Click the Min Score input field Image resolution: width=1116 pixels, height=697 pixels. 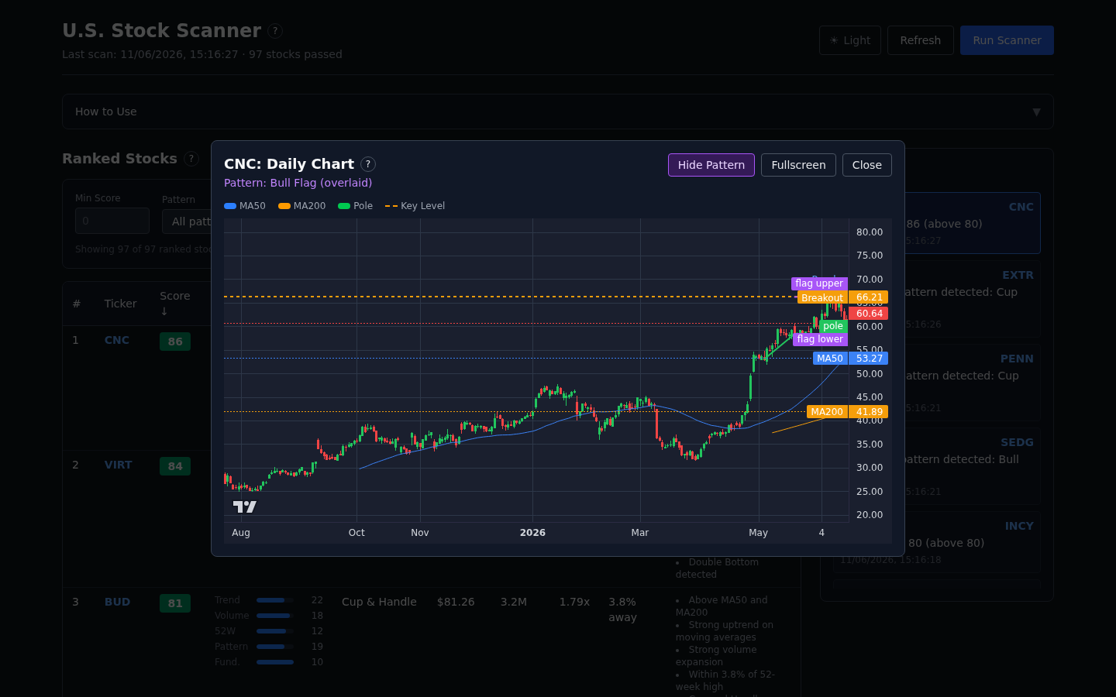(112, 221)
